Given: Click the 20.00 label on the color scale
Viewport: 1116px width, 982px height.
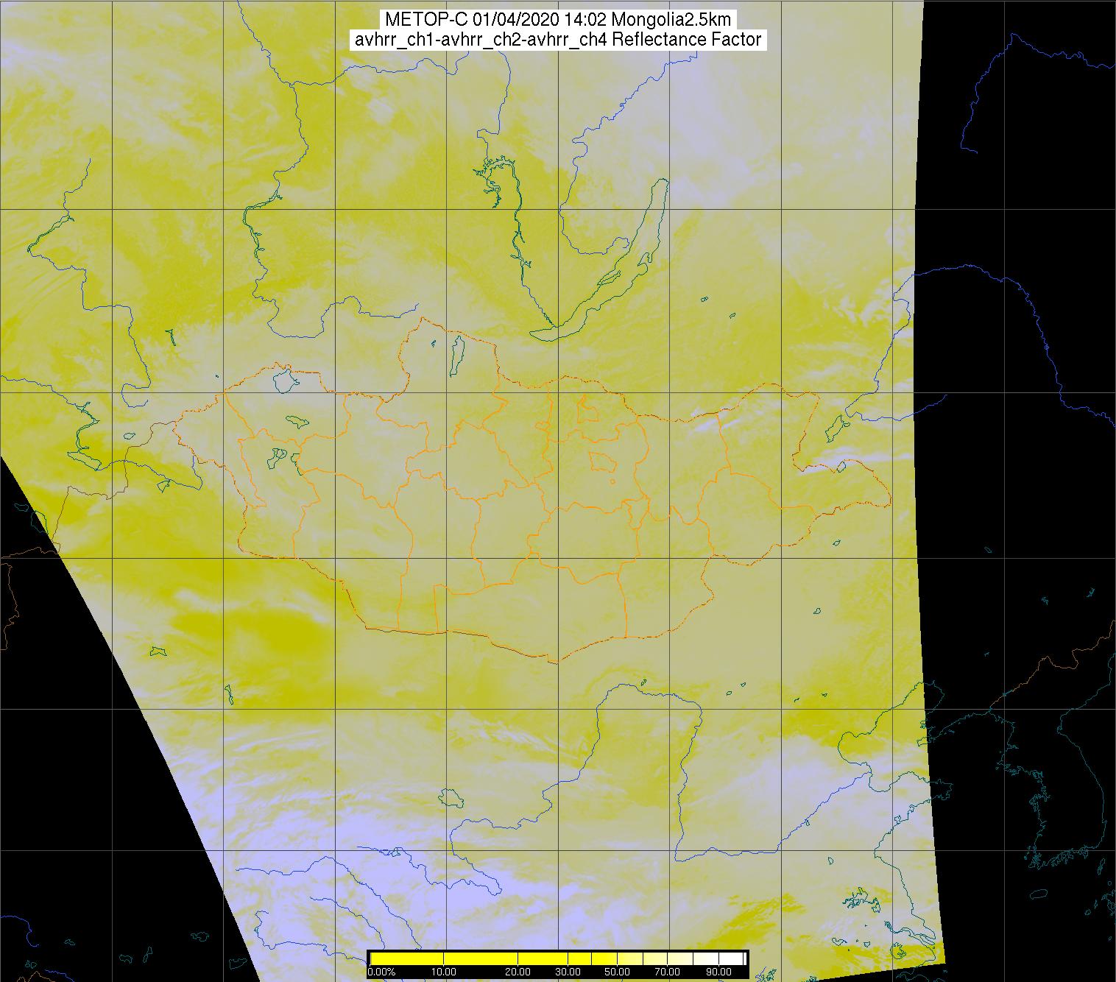Looking at the screenshot, I should [518, 972].
